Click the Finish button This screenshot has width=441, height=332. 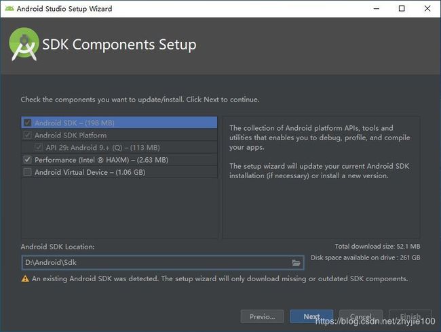click(410, 316)
